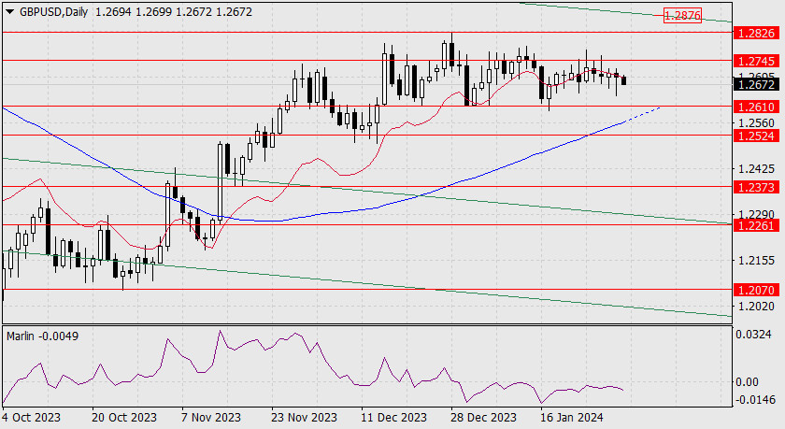Click the -0.0146 Marlin scale value
Image resolution: width=785 pixels, height=429 pixels.
pos(755,400)
